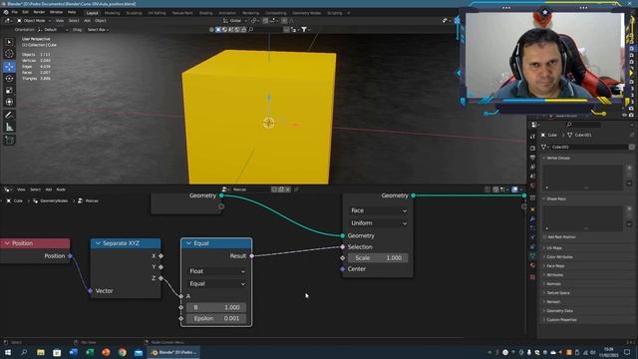Screen dimensions: 638x359
Task: Select the Select Box tool icon
Action: click(9, 42)
